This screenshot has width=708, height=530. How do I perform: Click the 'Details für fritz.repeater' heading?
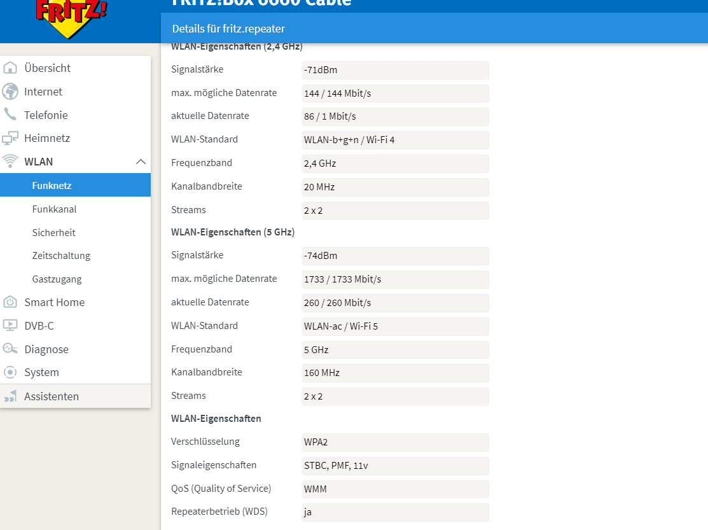(228, 29)
